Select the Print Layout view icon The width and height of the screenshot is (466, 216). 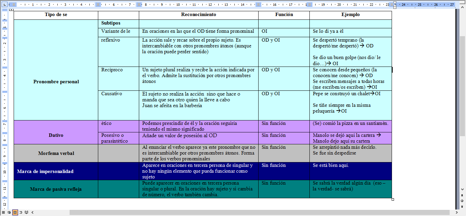click(15, 212)
